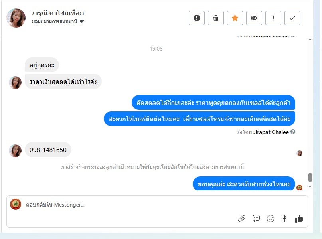Screen dimensions: 322x239
Task: Open วารุณี คำโสกเชือก profile picture in header
Action: [16, 18]
